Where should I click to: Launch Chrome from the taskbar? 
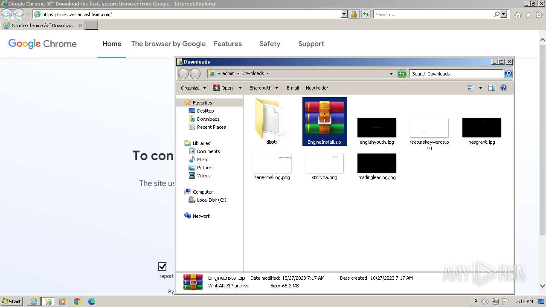[x=77, y=301]
